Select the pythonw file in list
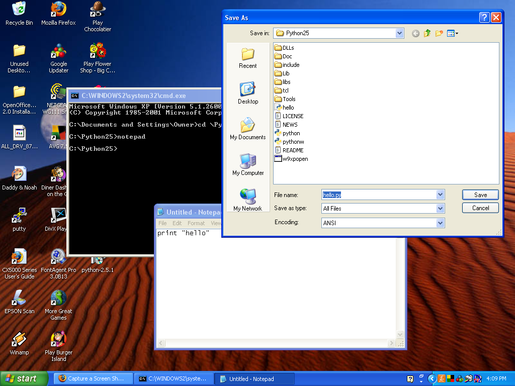The width and height of the screenshot is (515, 386). point(293,142)
